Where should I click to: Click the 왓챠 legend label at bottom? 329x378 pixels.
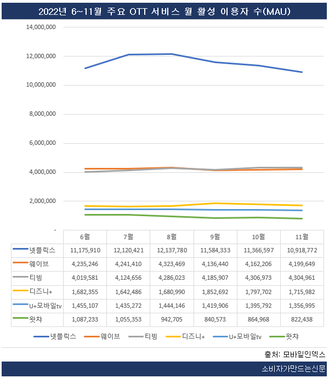coord(292,336)
